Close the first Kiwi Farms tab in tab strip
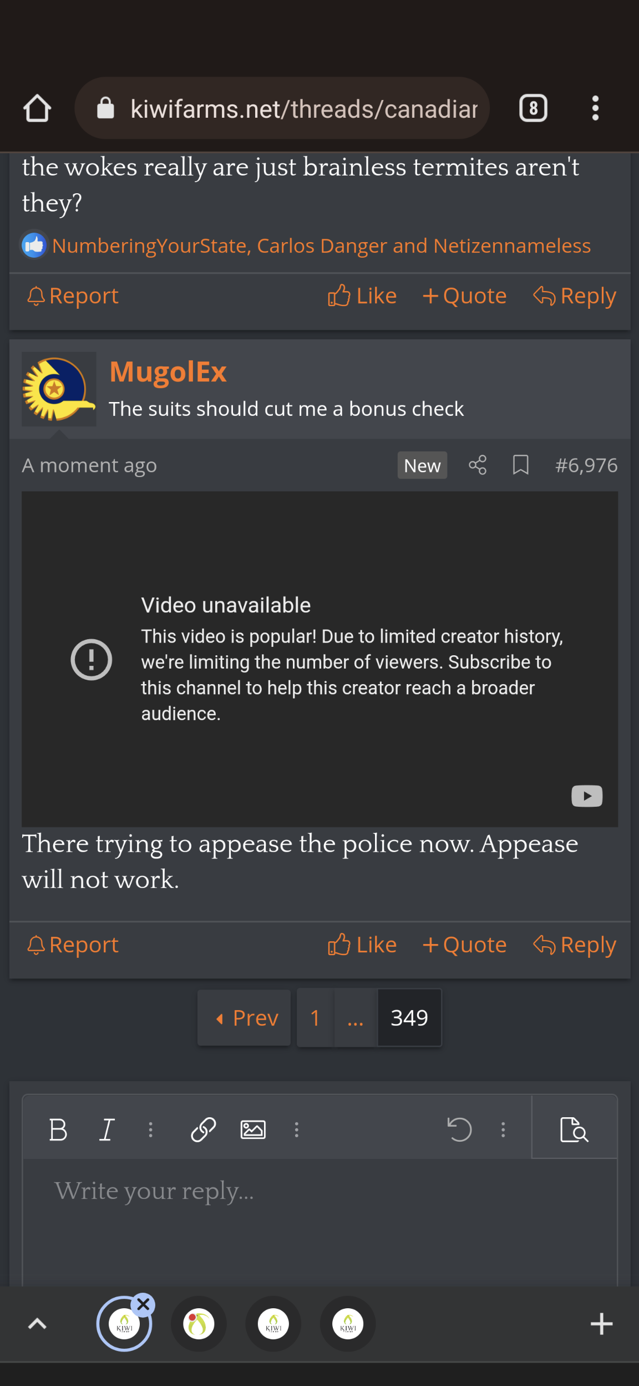The width and height of the screenshot is (639, 1386). coord(144,1304)
